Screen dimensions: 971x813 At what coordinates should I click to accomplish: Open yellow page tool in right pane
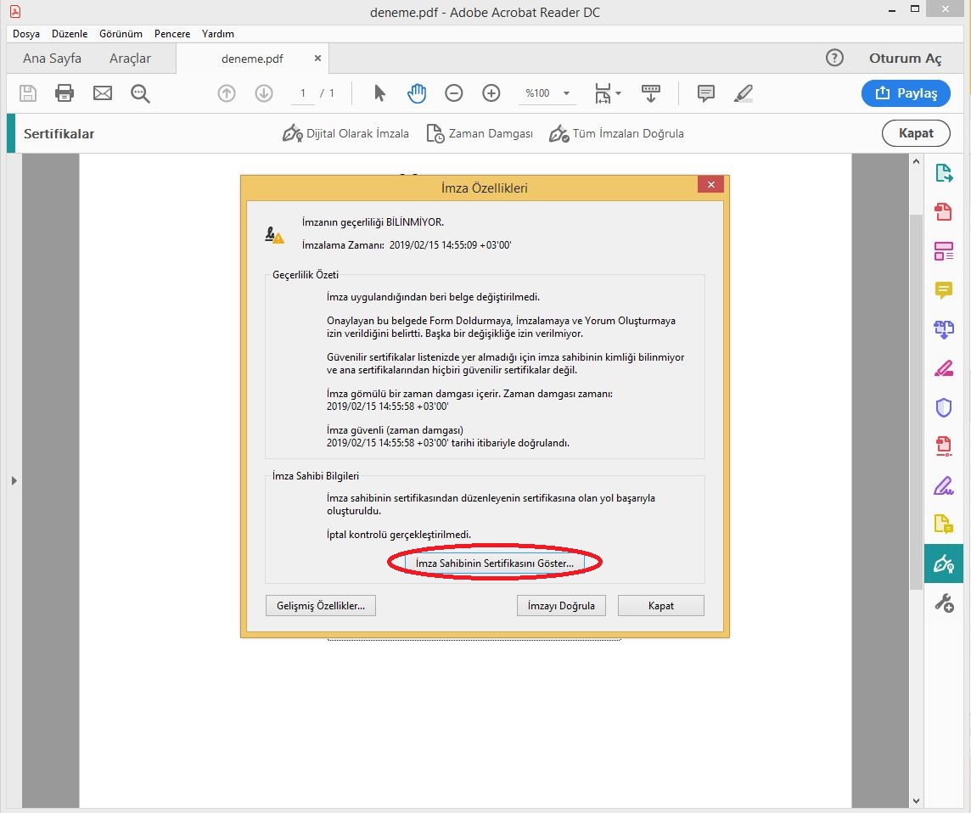click(x=943, y=524)
